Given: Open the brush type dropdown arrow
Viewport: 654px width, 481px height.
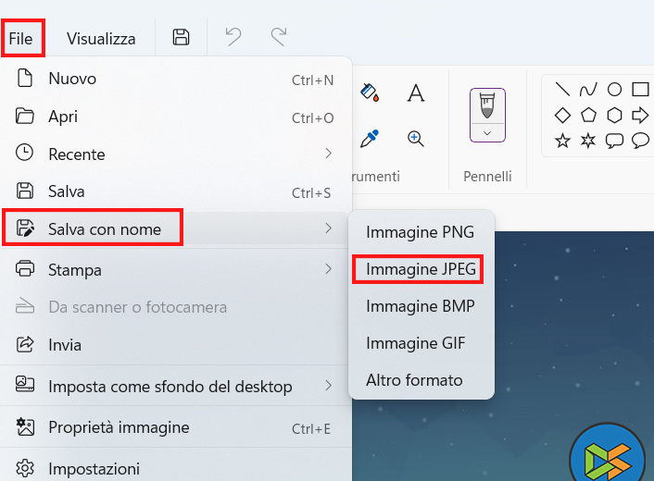Looking at the screenshot, I should (487, 133).
